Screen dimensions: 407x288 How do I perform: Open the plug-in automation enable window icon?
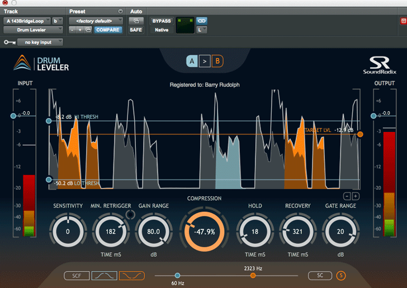136,21
